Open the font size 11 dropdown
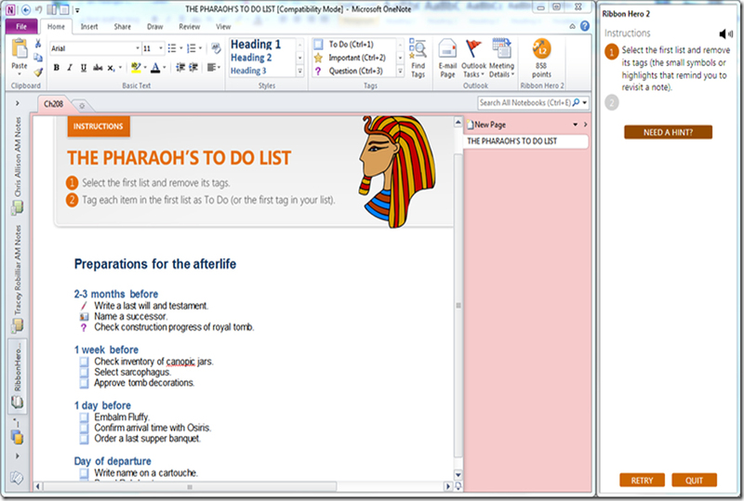744x501 pixels. (161, 48)
